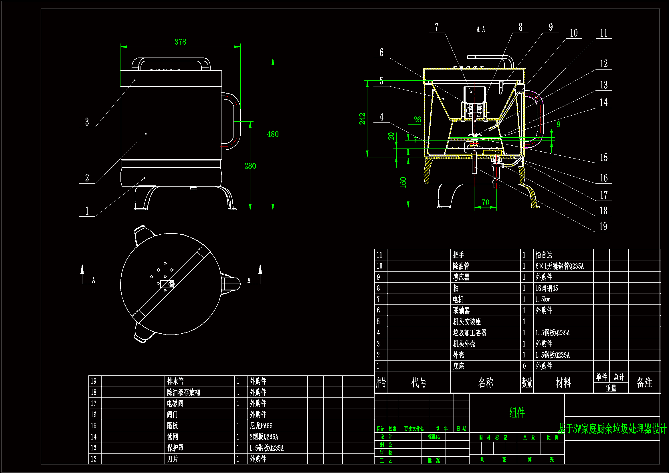This screenshot has height=473, width=669.
Task: Select the 电机 name cell in row 7
Action: pyautogui.click(x=458, y=299)
